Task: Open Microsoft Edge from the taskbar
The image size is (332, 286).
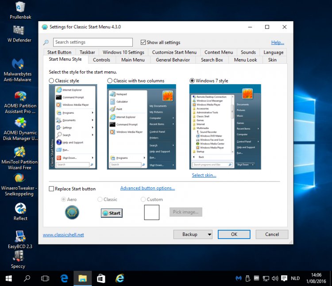Action: (64, 278)
